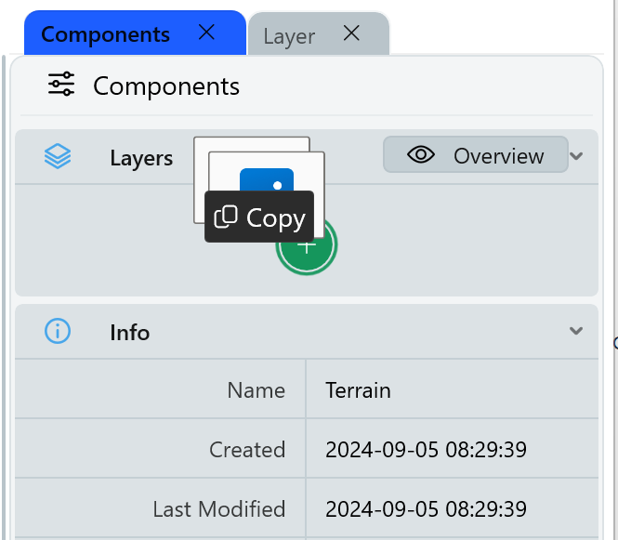Collapse the Layers section chevron
Screen dimensions: 618x540
(577, 156)
